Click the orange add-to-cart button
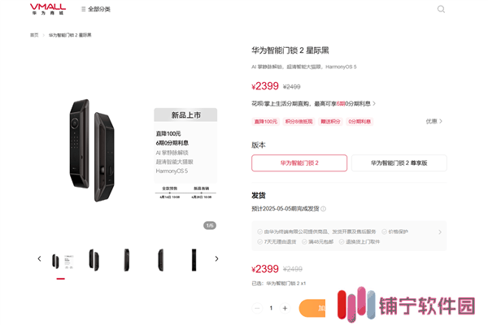This screenshot has width=488, height=325. (312, 308)
